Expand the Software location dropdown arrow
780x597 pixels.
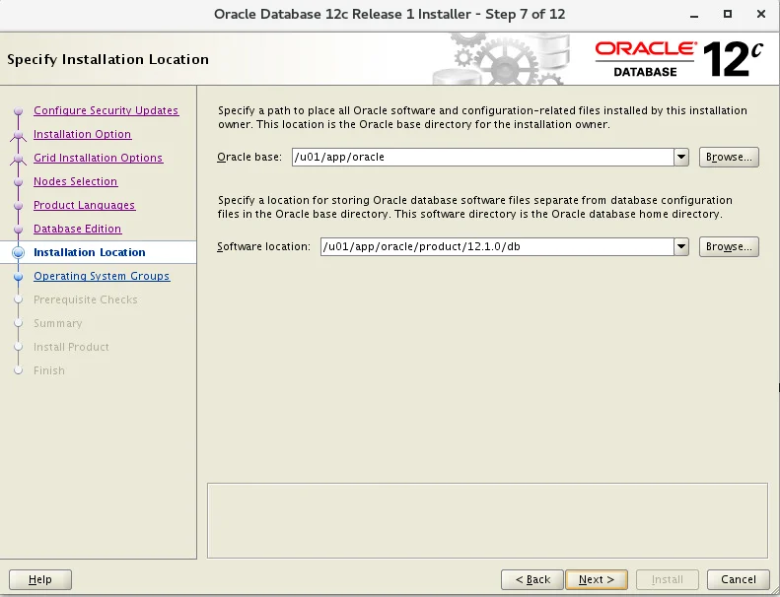[681, 246]
